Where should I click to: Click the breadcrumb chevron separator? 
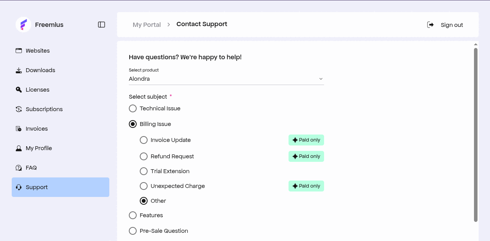[169, 25]
